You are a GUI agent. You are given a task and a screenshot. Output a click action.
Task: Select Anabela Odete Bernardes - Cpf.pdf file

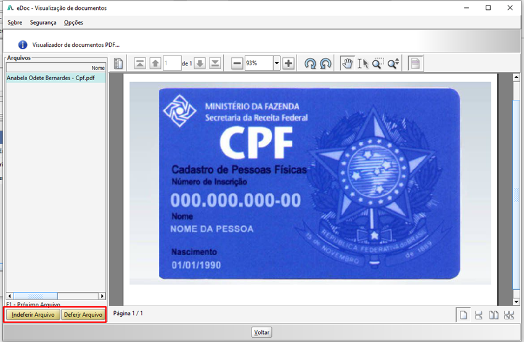56,78
